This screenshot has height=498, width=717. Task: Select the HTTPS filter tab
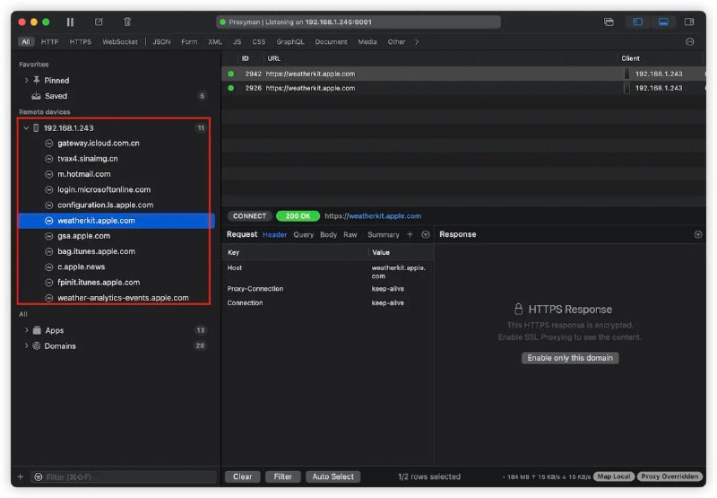(81, 41)
